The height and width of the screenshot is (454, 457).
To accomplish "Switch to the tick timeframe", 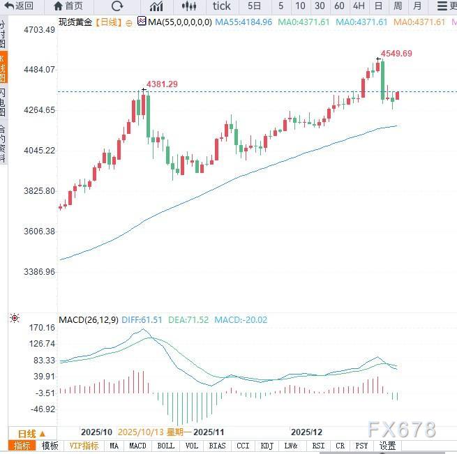I will (x=221, y=6).
